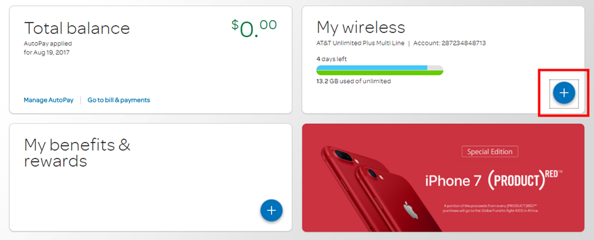Click the $0.00 total balance amount

pyautogui.click(x=254, y=29)
